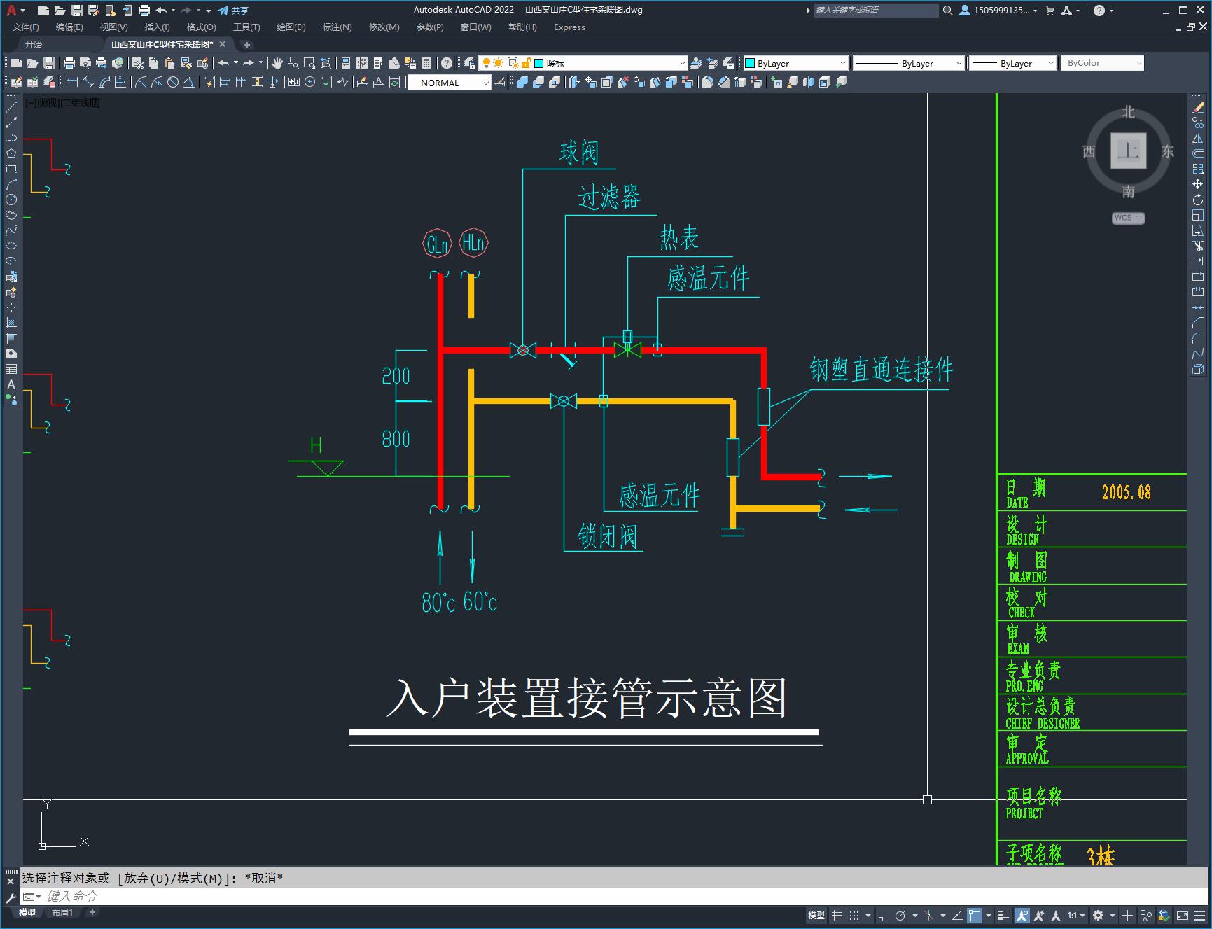Open the NORMAL dimension style dropdown

[450, 83]
